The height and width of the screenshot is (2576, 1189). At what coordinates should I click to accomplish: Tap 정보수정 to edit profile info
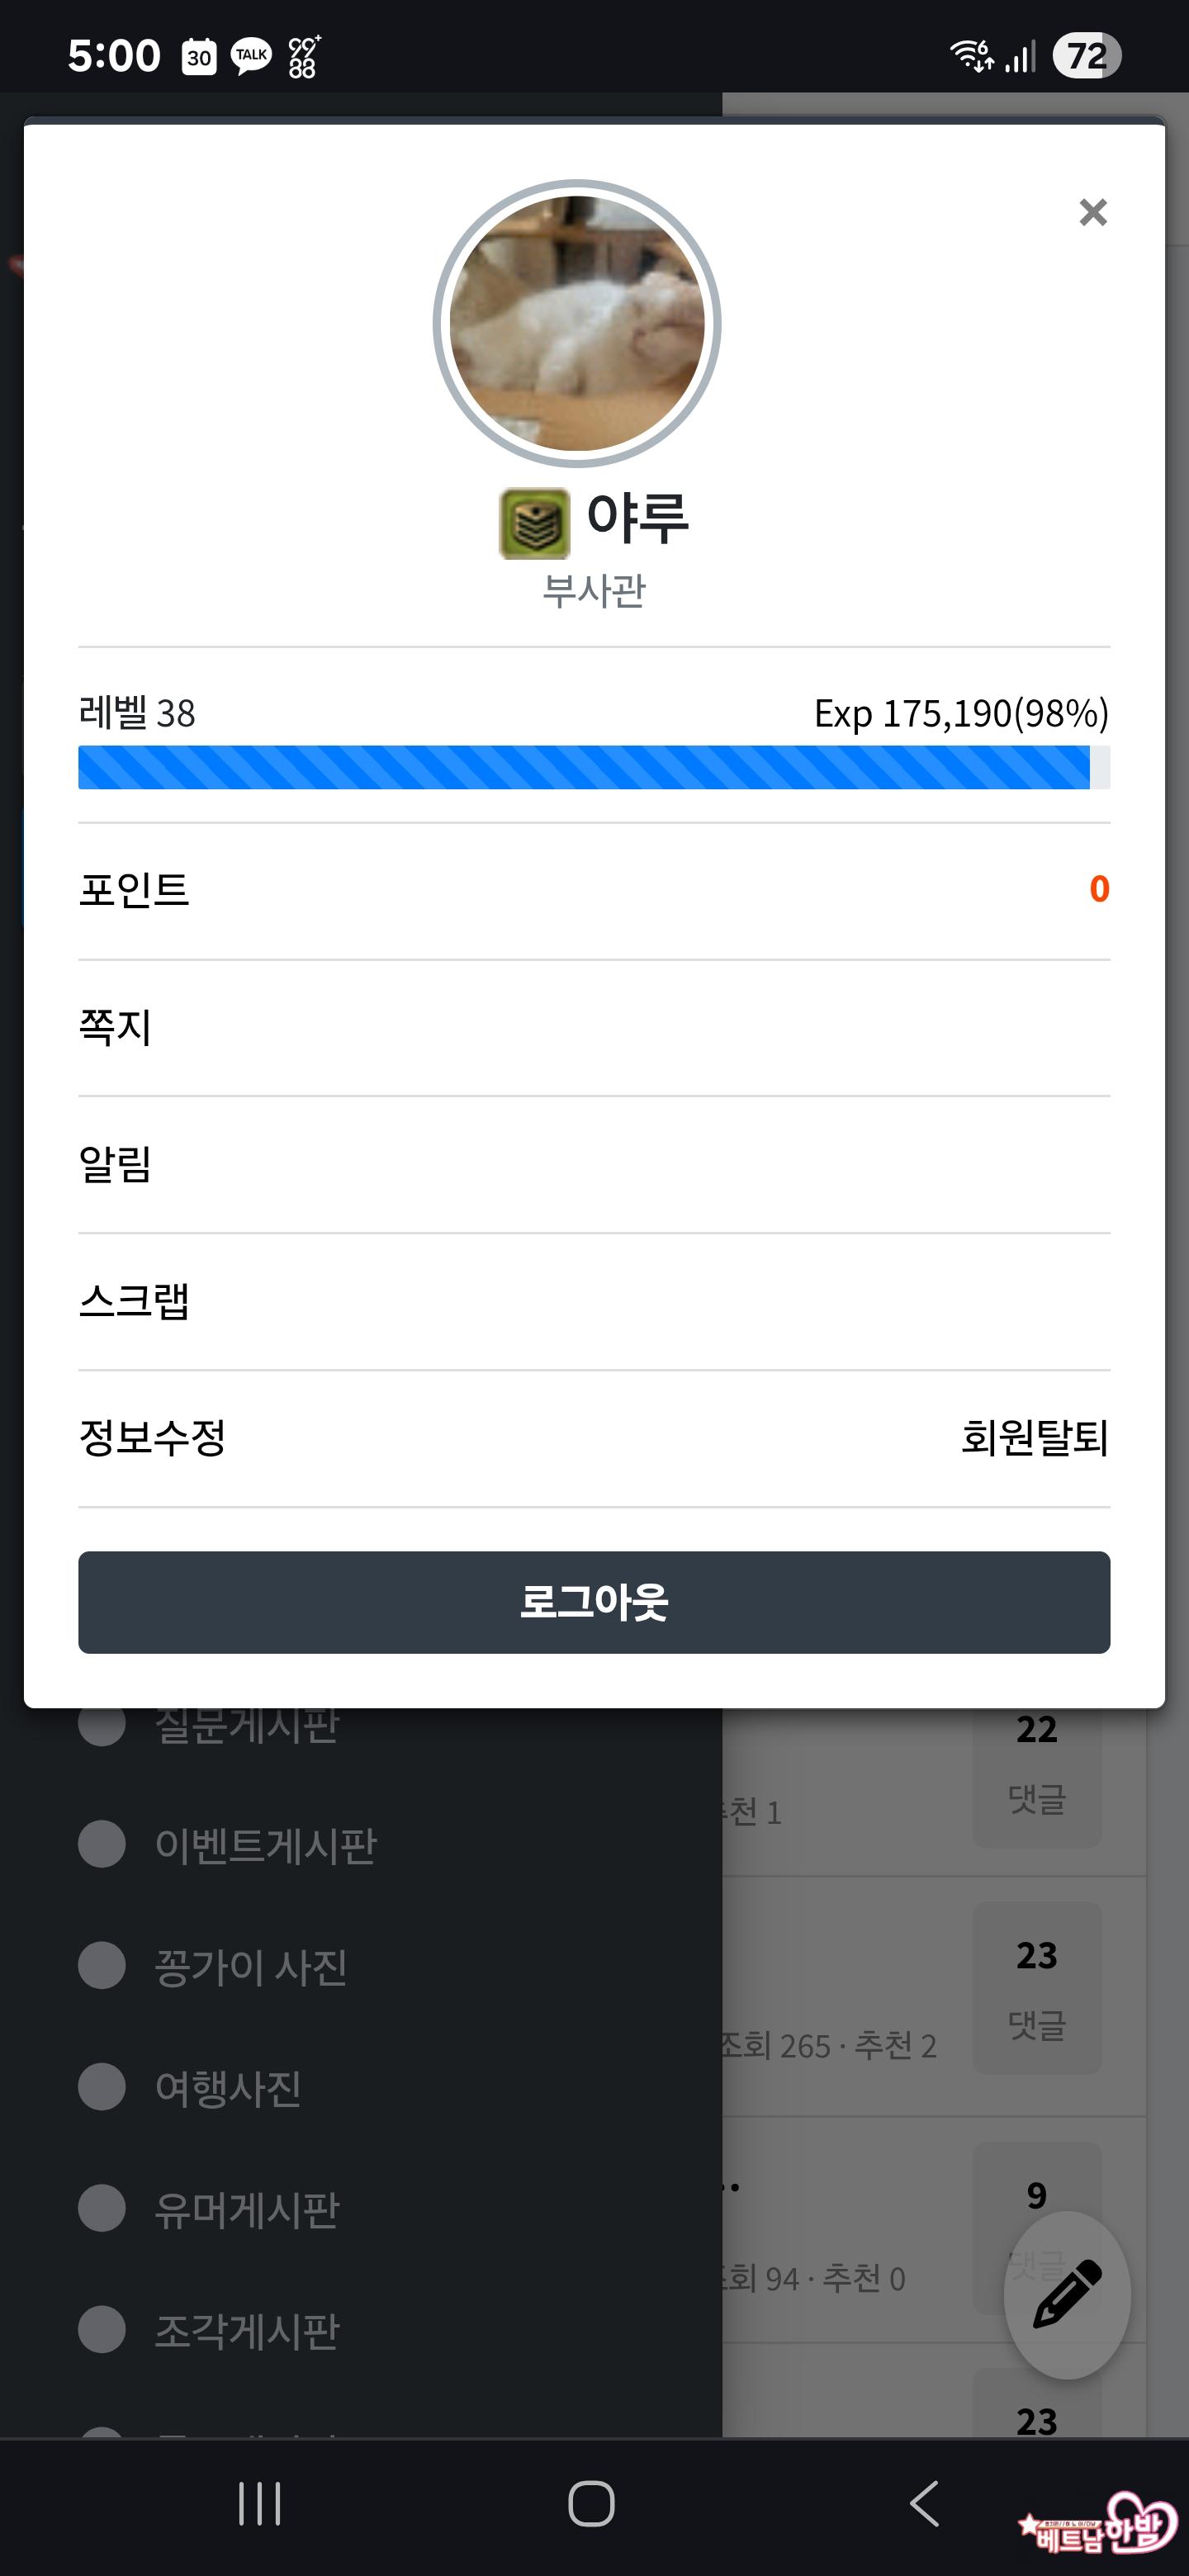(152, 1438)
